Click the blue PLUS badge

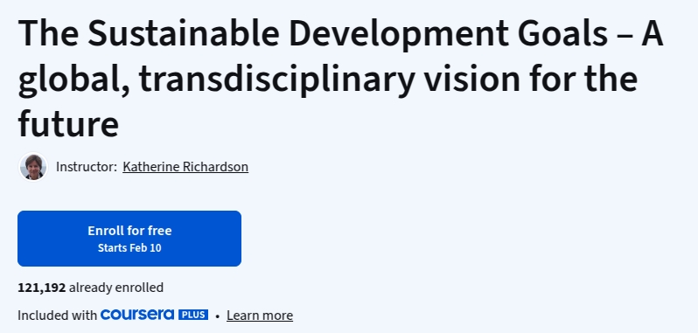click(x=193, y=315)
